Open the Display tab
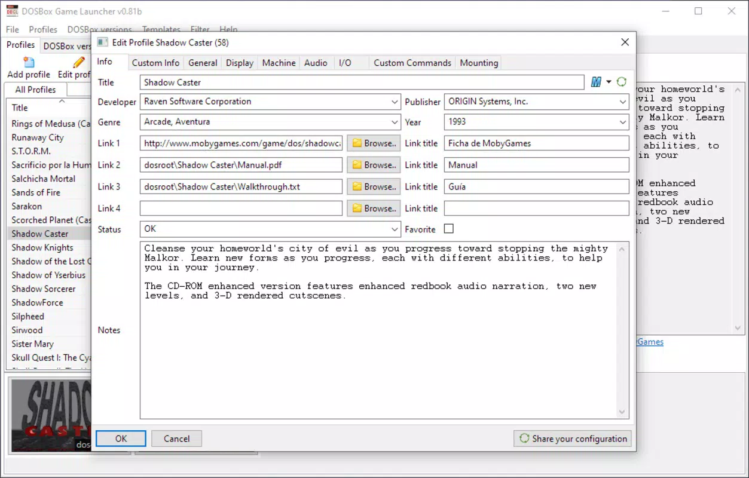This screenshot has height=478, width=749. 240,63
